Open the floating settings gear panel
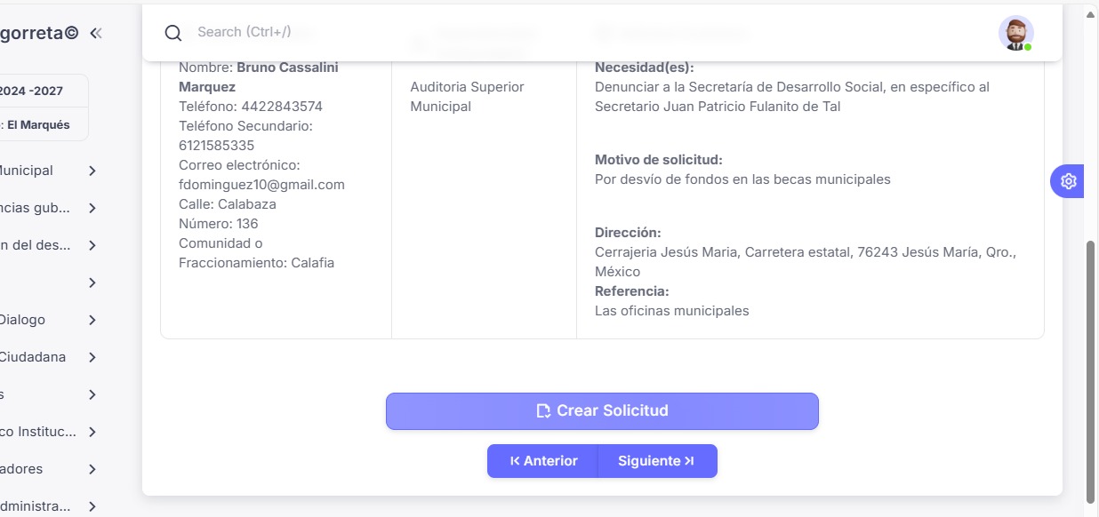The height and width of the screenshot is (517, 1099). click(1067, 181)
